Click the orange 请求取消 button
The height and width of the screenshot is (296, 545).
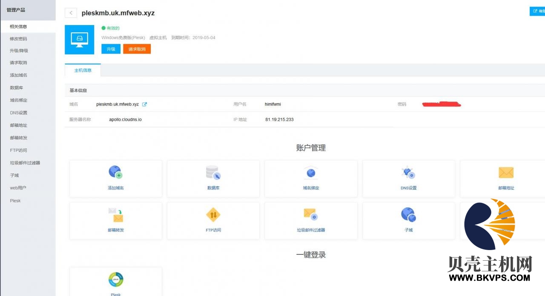(137, 49)
